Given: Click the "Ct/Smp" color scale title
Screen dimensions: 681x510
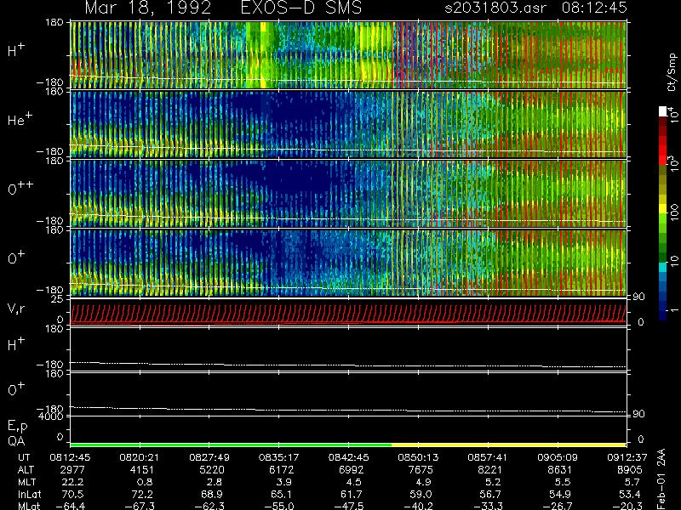Looking at the screenshot, I should 672,72.
